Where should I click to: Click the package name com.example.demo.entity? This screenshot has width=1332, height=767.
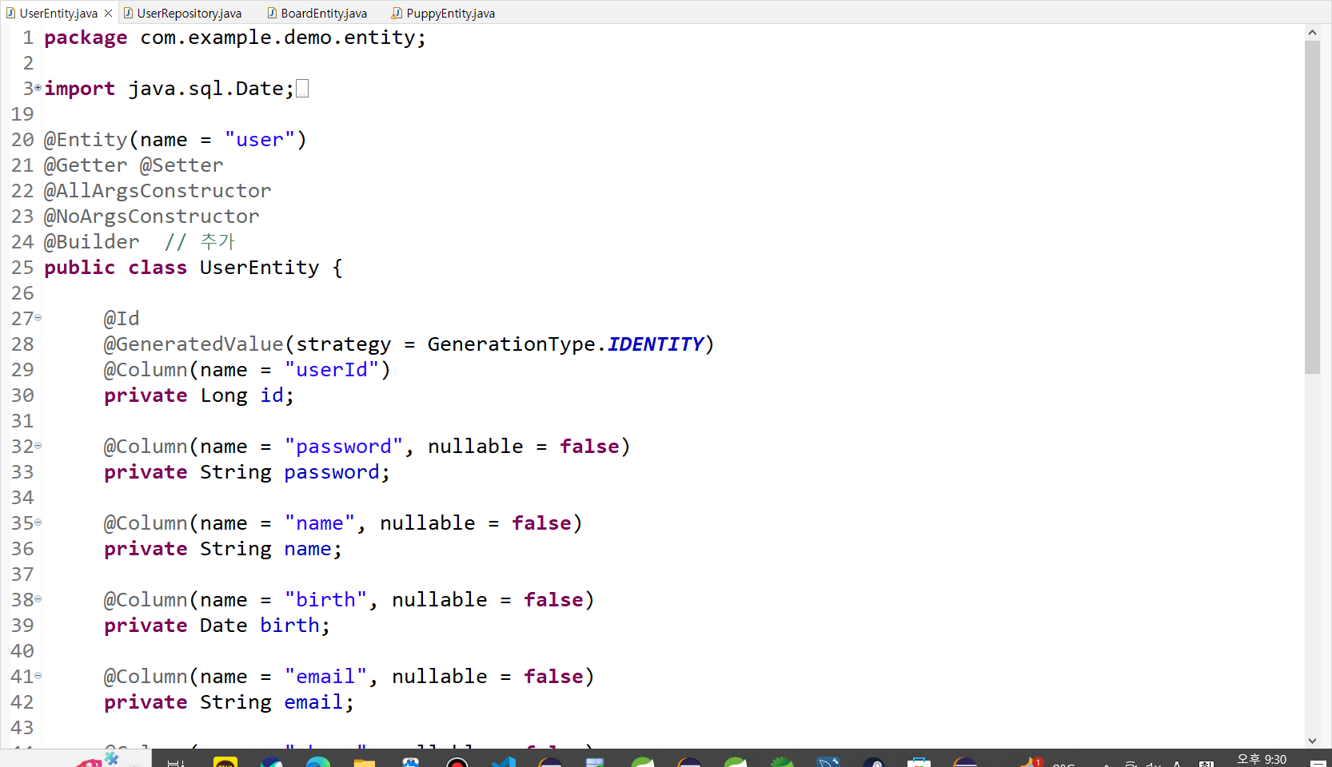coord(277,38)
